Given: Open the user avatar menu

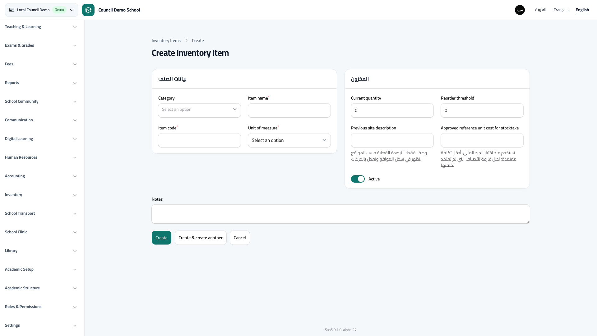Looking at the screenshot, I should [x=520, y=10].
